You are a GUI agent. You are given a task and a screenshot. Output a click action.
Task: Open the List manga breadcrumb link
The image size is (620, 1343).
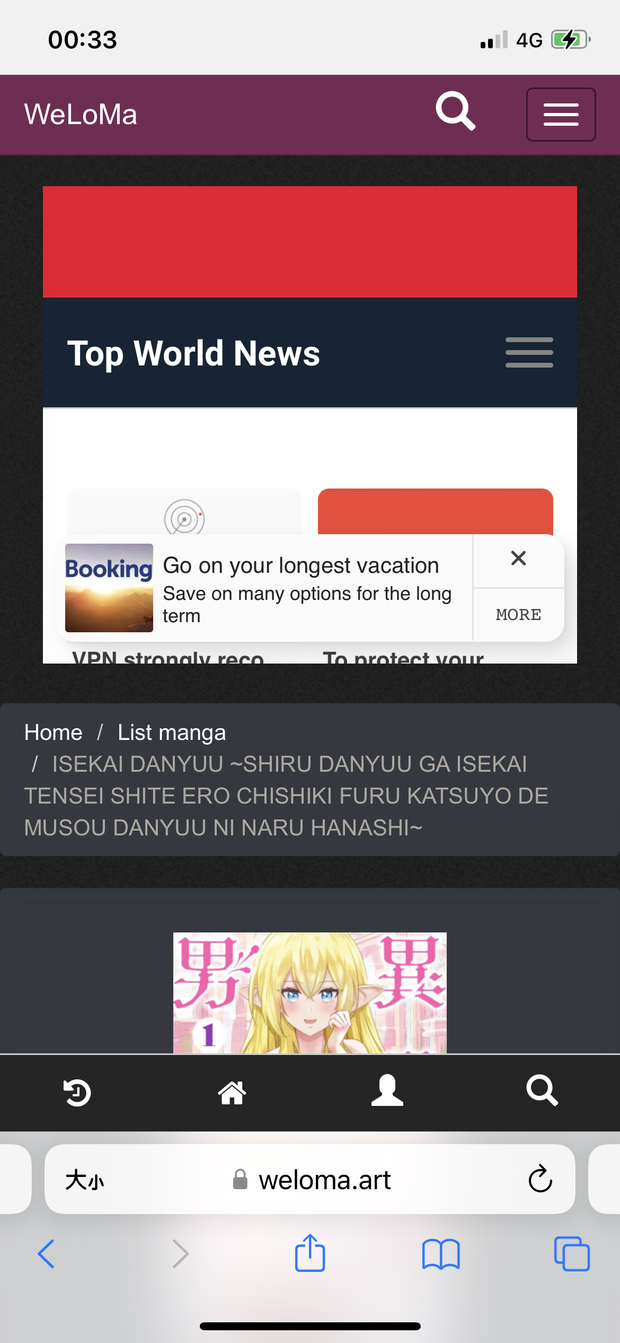[172, 732]
